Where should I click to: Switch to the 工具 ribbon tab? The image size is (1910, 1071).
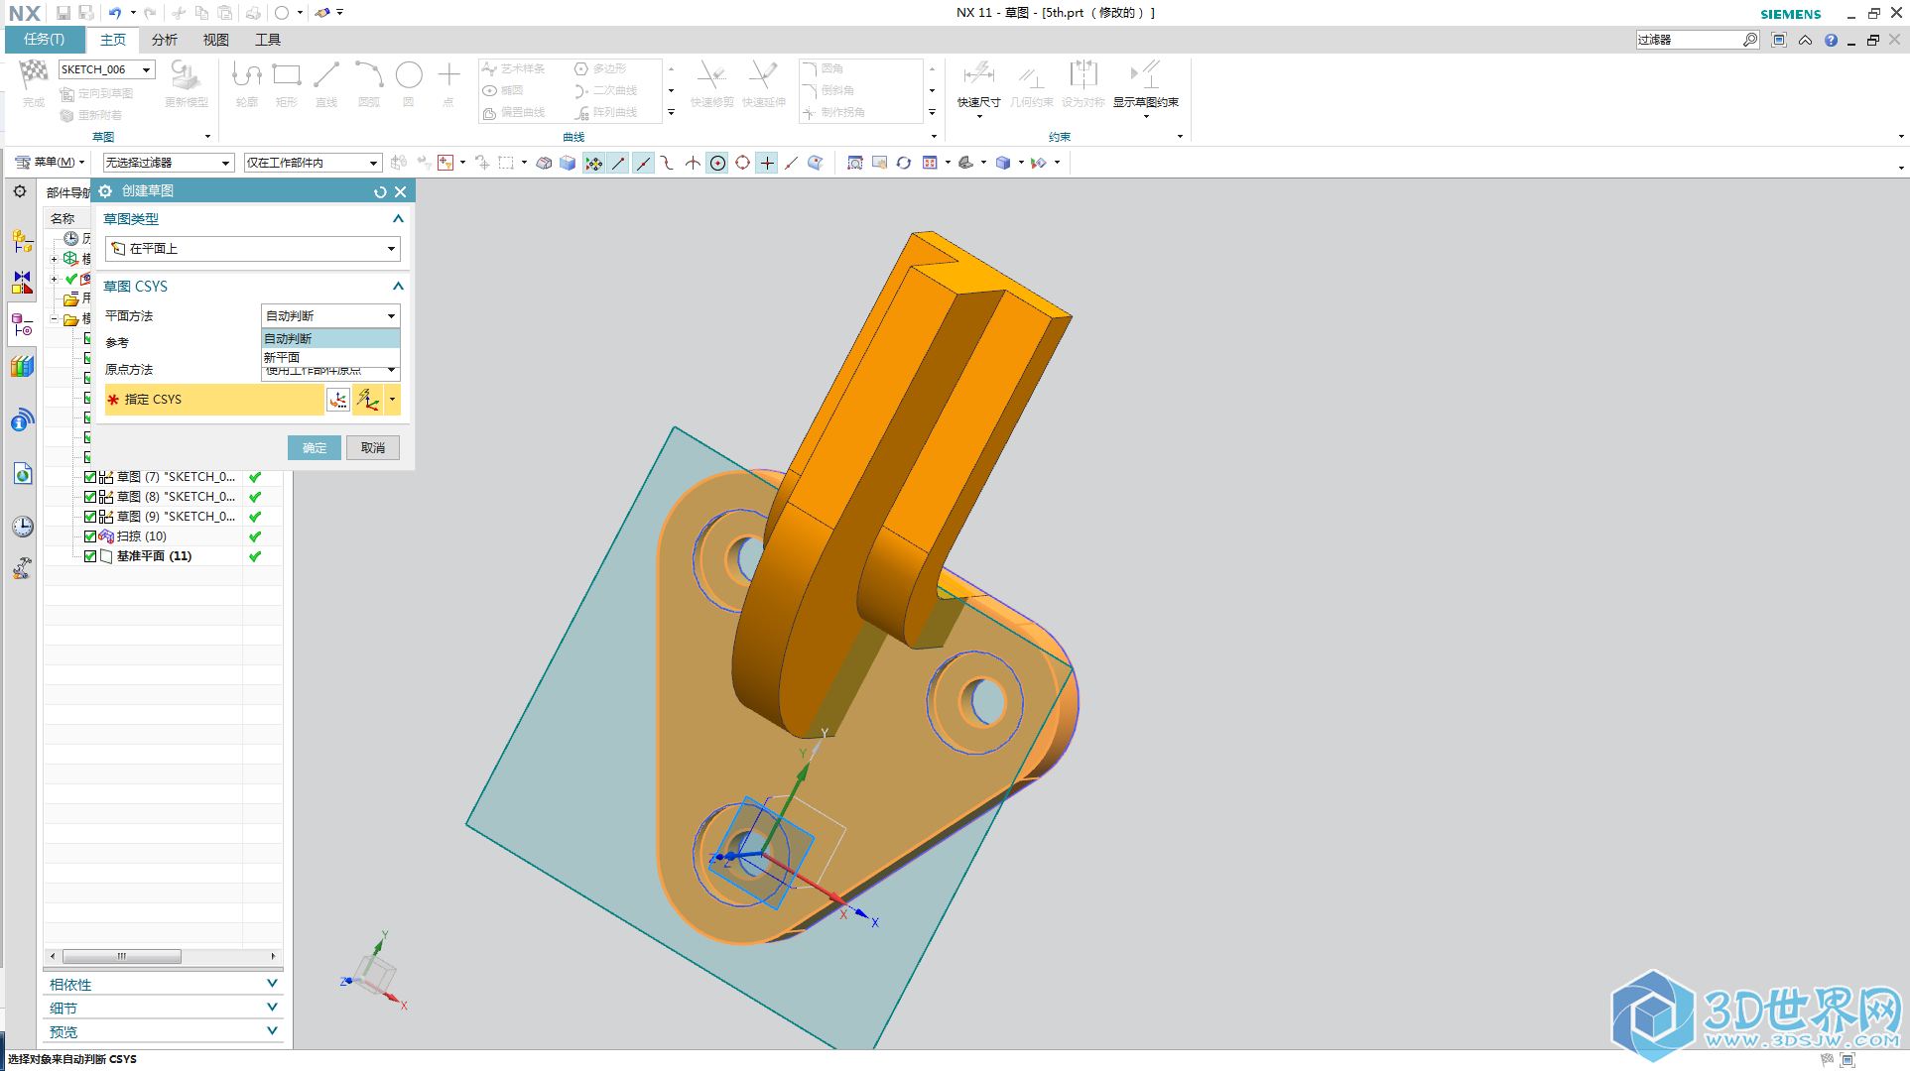268,40
